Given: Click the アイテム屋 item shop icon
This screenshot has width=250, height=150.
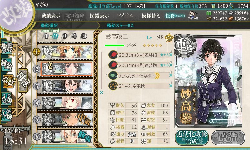Looking at the screenshot, I should click(x=193, y=15).
